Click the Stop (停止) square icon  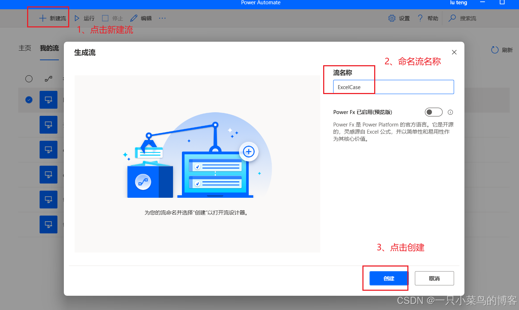[x=105, y=18]
